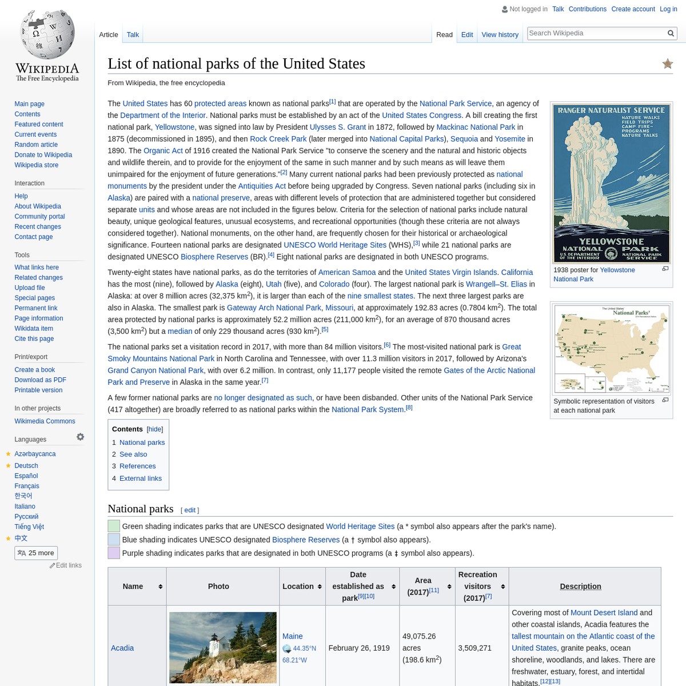Click the Organic Act link
The image size is (686, 686).
[163, 151]
